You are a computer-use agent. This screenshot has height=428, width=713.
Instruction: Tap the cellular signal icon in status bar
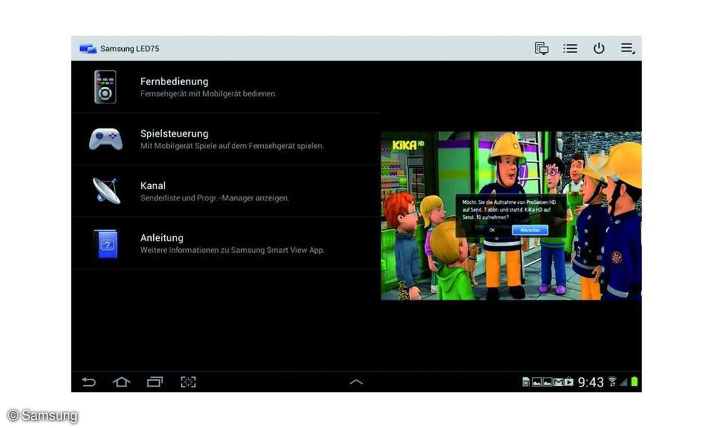[x=624, y=382]
